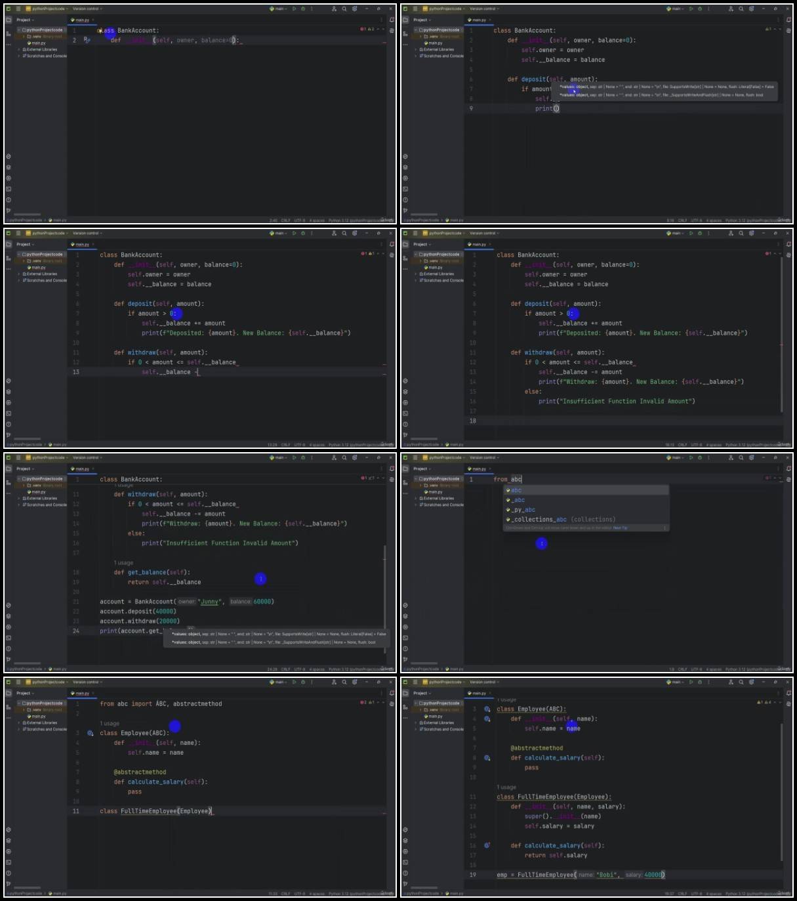This screenshot has height=901, width=797.
Task: Open Version control dropdown in Bobi employee screenshot
Action: [x=483, y=682]
